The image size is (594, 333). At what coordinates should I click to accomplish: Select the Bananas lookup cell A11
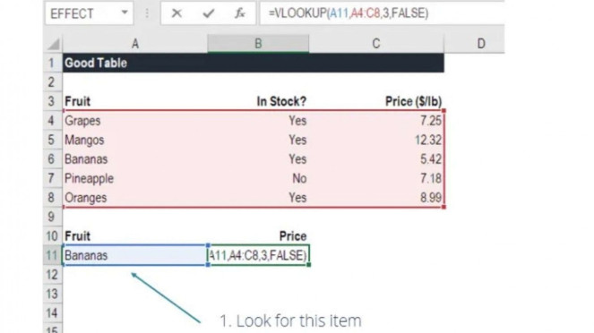(x=135, y=255)
